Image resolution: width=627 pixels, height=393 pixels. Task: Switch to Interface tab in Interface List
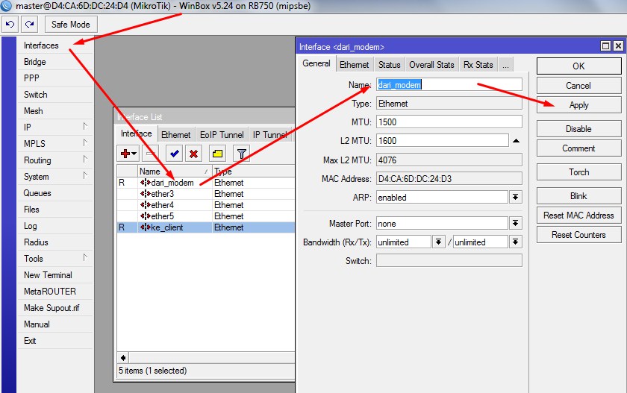click(137, 133)
